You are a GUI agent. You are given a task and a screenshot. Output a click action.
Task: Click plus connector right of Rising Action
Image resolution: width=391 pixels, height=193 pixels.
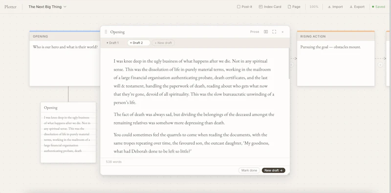(380, 65)
